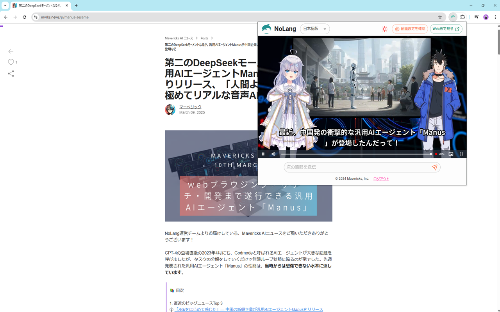Image resolution: width=500 pixels, height=312 pixels.
Task: Open a new browser tab
Action: pos(76,5)
